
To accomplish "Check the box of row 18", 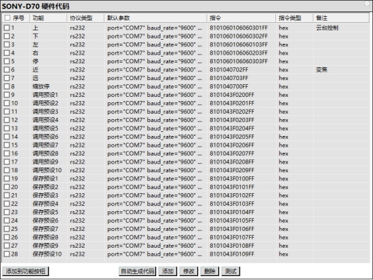I will (x=7, y=170).
